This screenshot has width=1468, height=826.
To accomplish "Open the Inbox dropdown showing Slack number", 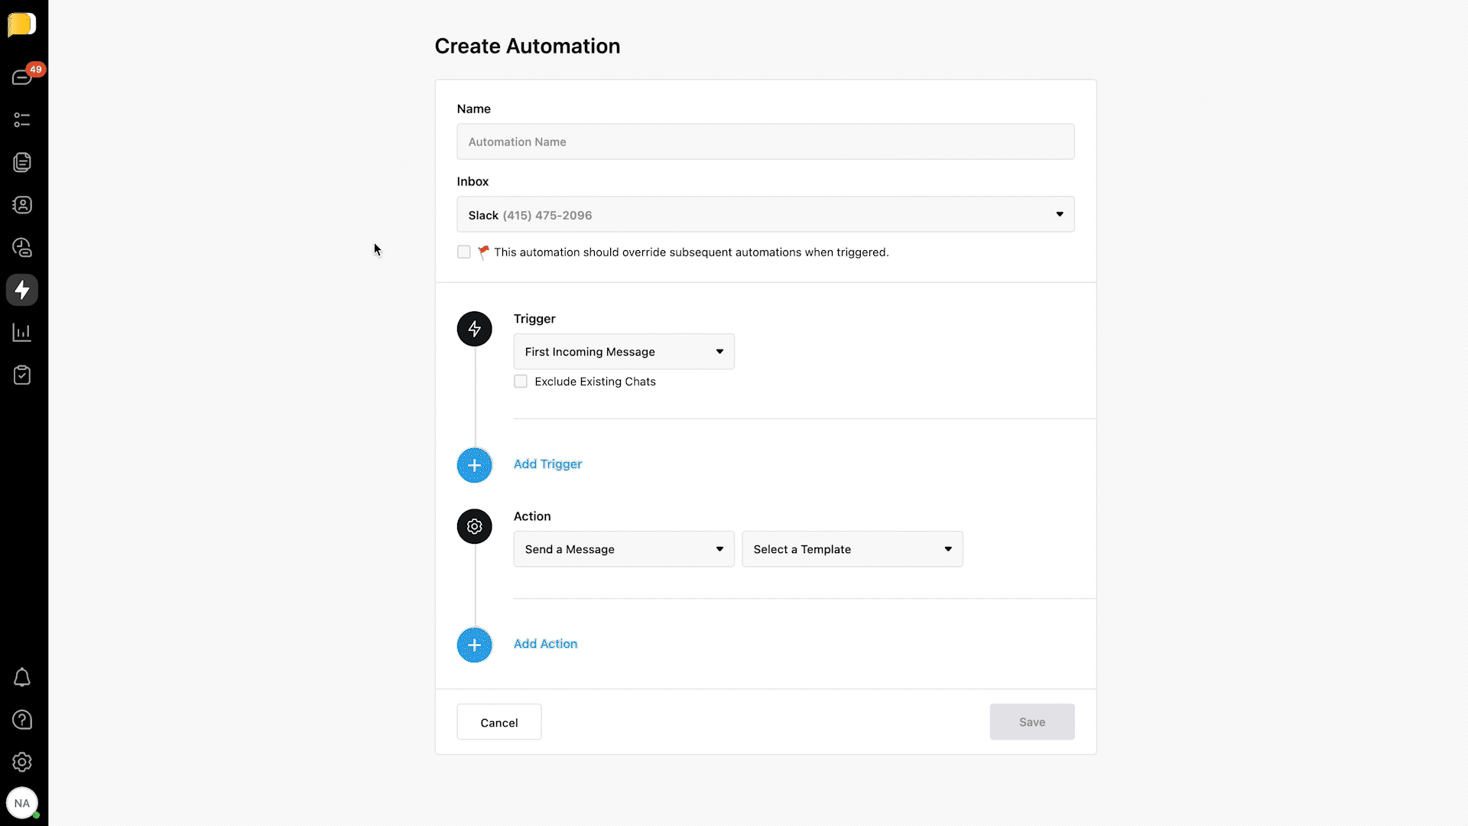I will coord(765,214).
